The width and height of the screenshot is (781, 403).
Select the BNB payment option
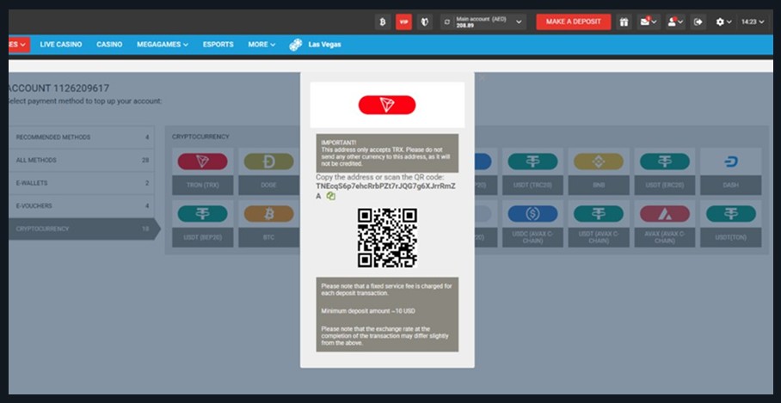598,172
